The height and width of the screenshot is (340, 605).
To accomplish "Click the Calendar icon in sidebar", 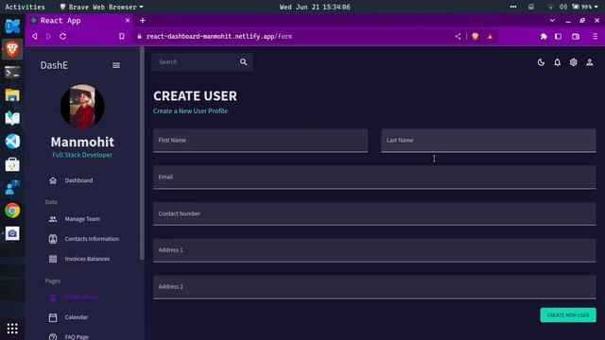I will [53, 317].
